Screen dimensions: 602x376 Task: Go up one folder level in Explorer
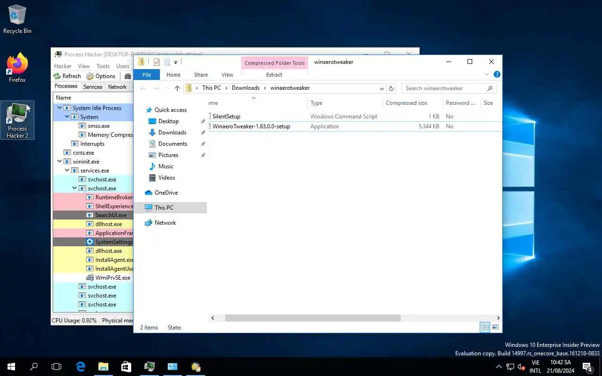coord(177,88)
